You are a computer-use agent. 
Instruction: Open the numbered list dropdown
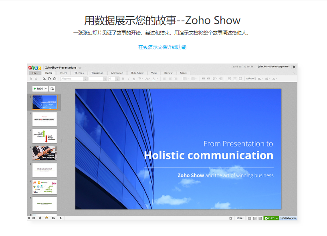(193, 79)
